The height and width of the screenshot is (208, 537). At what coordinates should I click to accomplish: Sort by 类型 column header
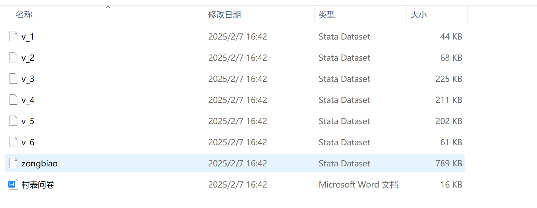coord(327,15)
